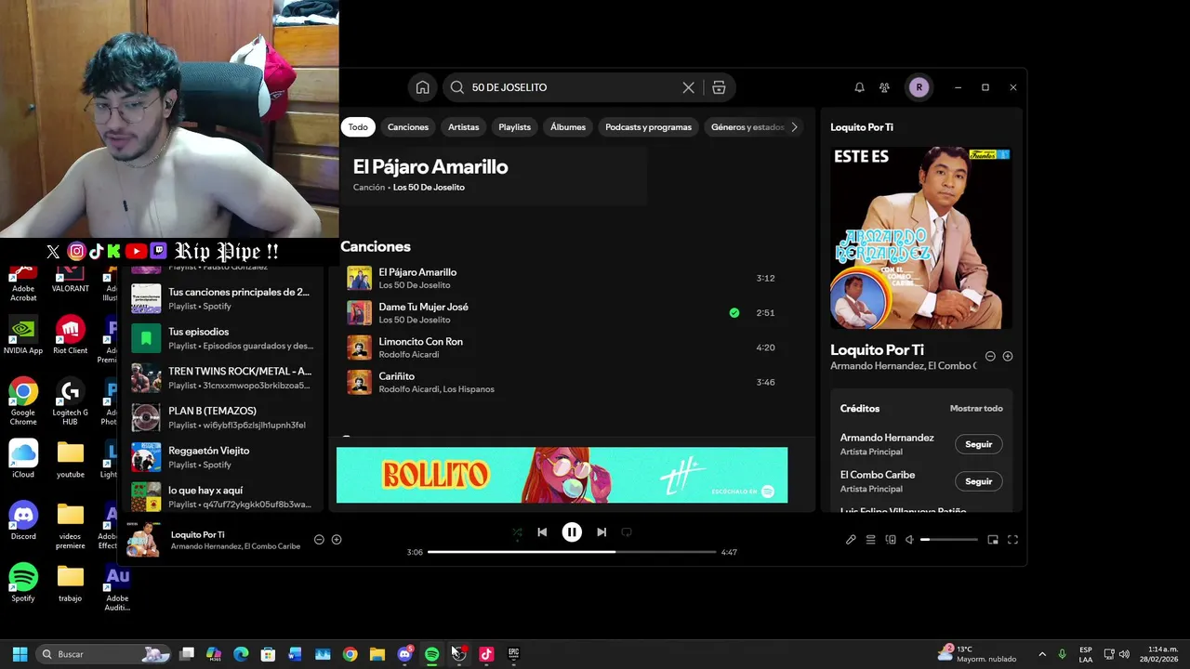
Task: Open Windows Start menu
Action: pyautogui.click(x=20, y=654)
